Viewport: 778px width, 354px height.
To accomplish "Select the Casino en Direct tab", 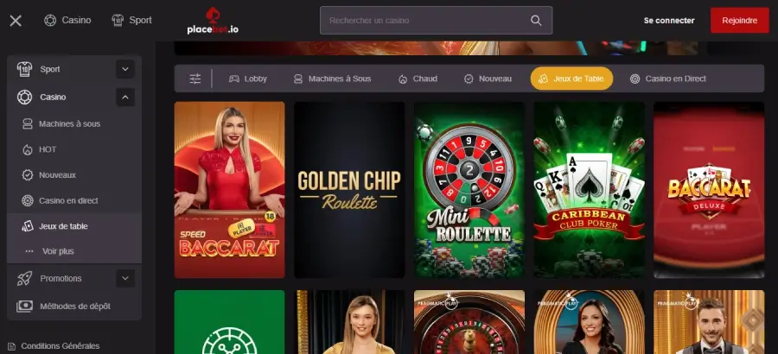I will tap(668, 79).
